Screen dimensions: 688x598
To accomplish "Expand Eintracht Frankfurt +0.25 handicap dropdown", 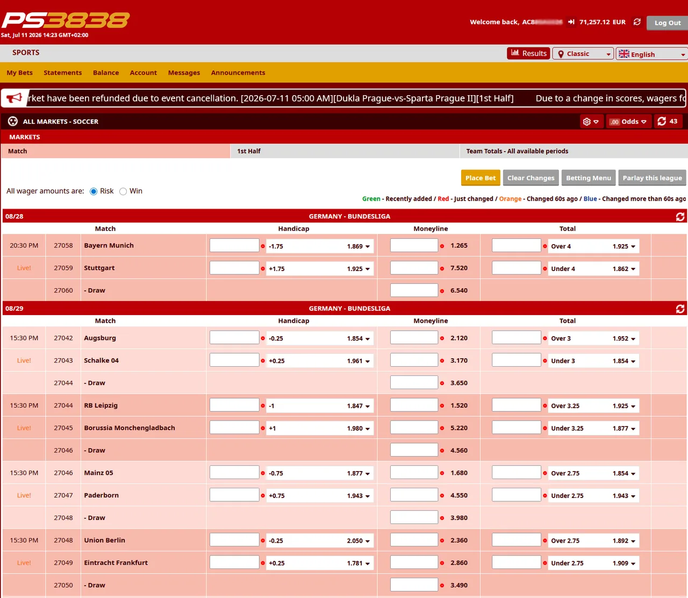I will pyautogui.click(x=320, y=564).
